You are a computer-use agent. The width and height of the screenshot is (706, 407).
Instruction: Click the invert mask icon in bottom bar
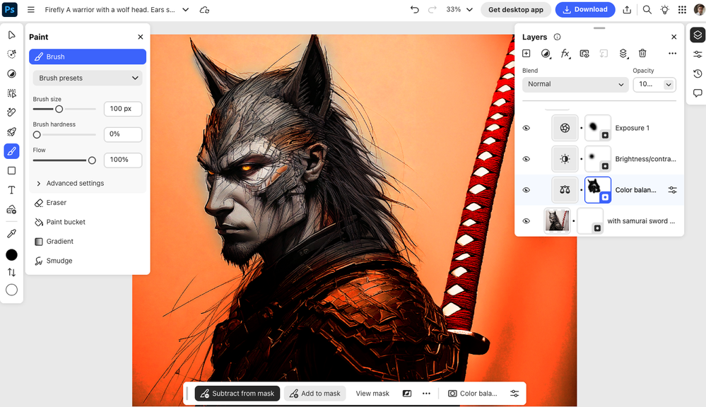point(406,394)
